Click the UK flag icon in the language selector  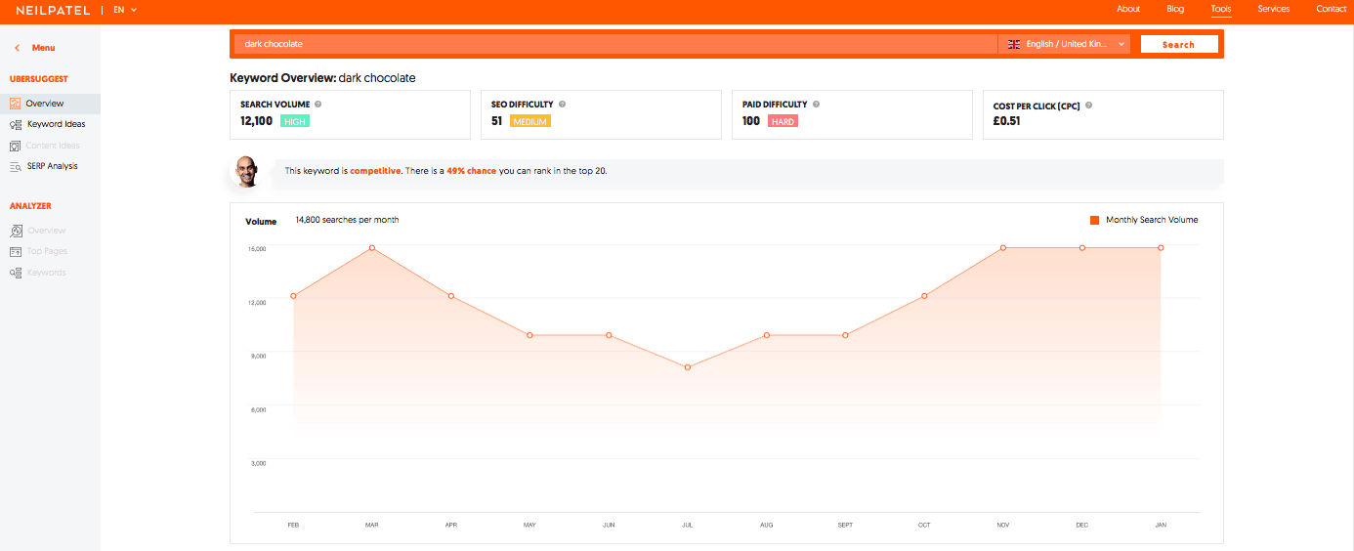point(1014,44)
